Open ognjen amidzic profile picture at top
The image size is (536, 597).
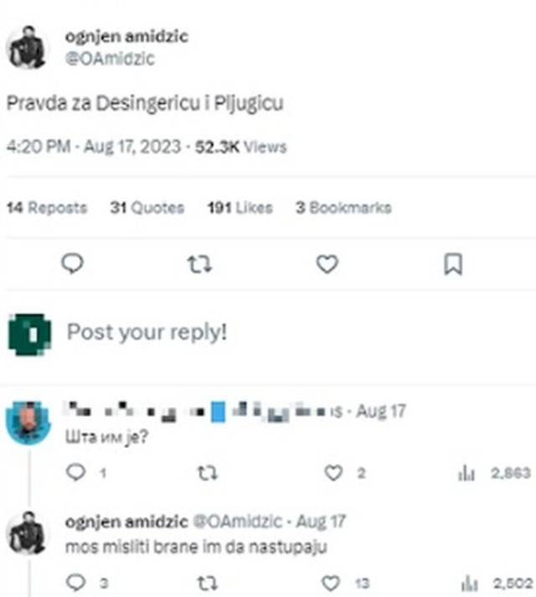(28, 48)
